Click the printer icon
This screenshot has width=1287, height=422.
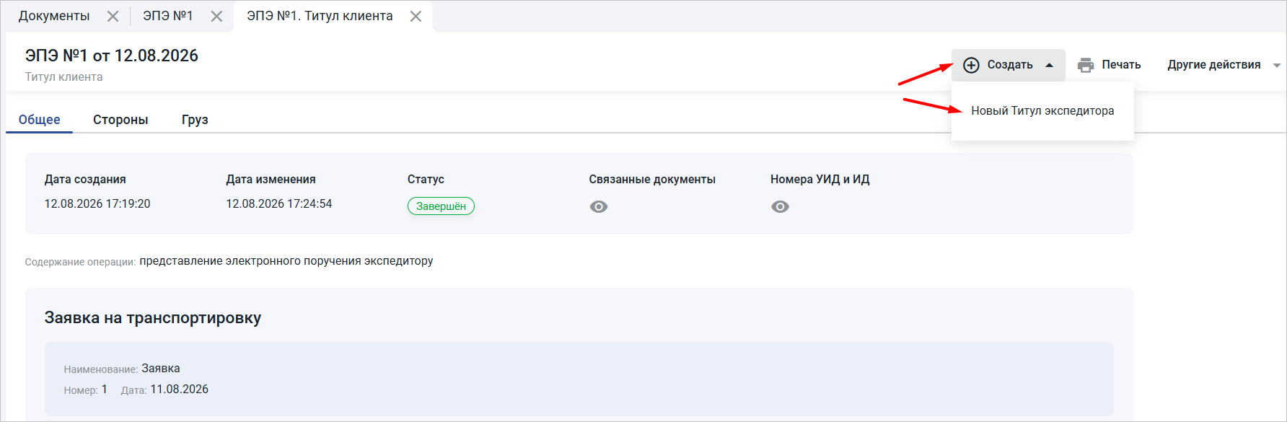point(1085,65)
